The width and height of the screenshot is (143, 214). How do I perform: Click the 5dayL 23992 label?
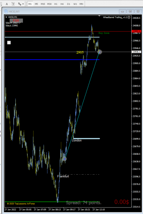pyautogui.click(x=12, y=26)
